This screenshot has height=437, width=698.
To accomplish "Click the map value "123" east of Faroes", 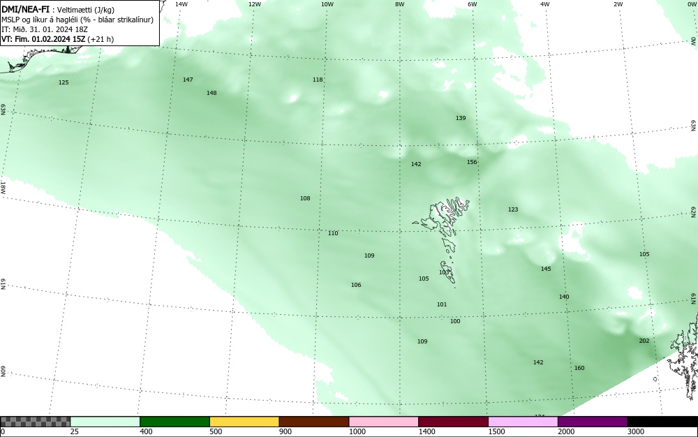I will pos(513,209).
